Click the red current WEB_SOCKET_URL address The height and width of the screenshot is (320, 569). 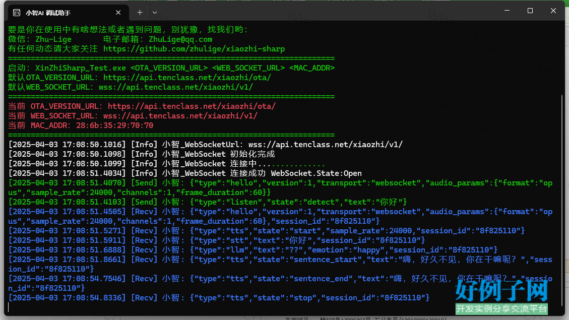(180, 116)
